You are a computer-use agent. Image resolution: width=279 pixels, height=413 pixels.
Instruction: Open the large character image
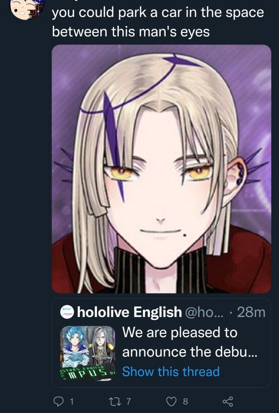tap(161, 169)
